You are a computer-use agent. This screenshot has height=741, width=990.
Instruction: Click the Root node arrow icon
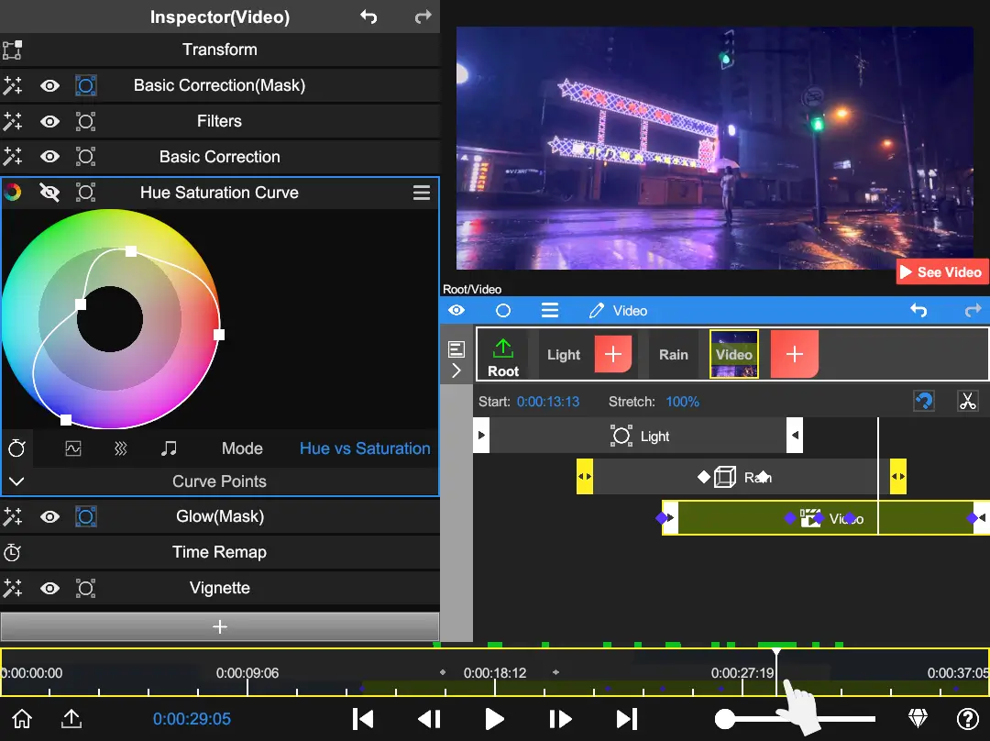pyautogui.click(x=502, y=347)
